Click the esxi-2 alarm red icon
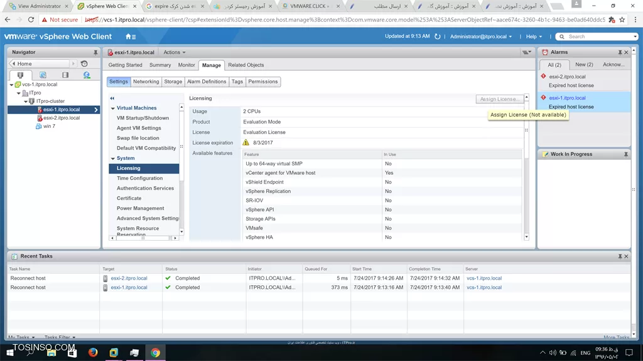643x361 pixels. pos(543,76)
